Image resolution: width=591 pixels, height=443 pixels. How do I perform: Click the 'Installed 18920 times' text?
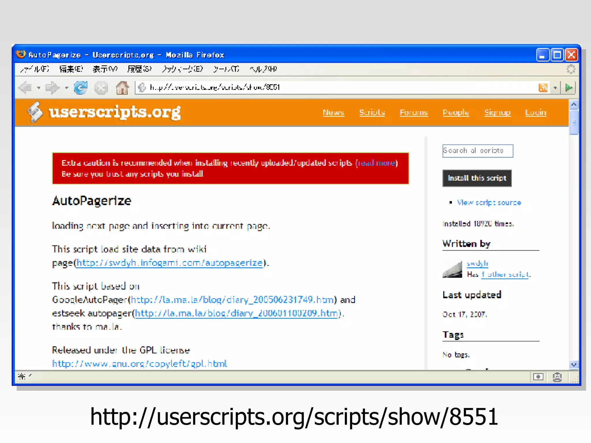(x=478, y=224)
